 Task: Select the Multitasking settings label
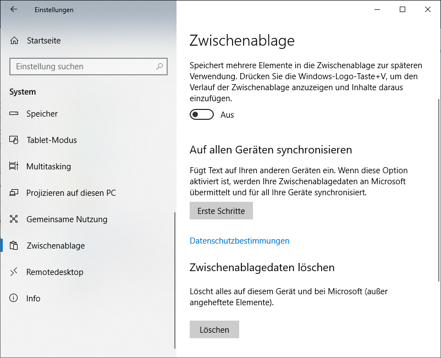pyautogui.click(x=48, y=167)
